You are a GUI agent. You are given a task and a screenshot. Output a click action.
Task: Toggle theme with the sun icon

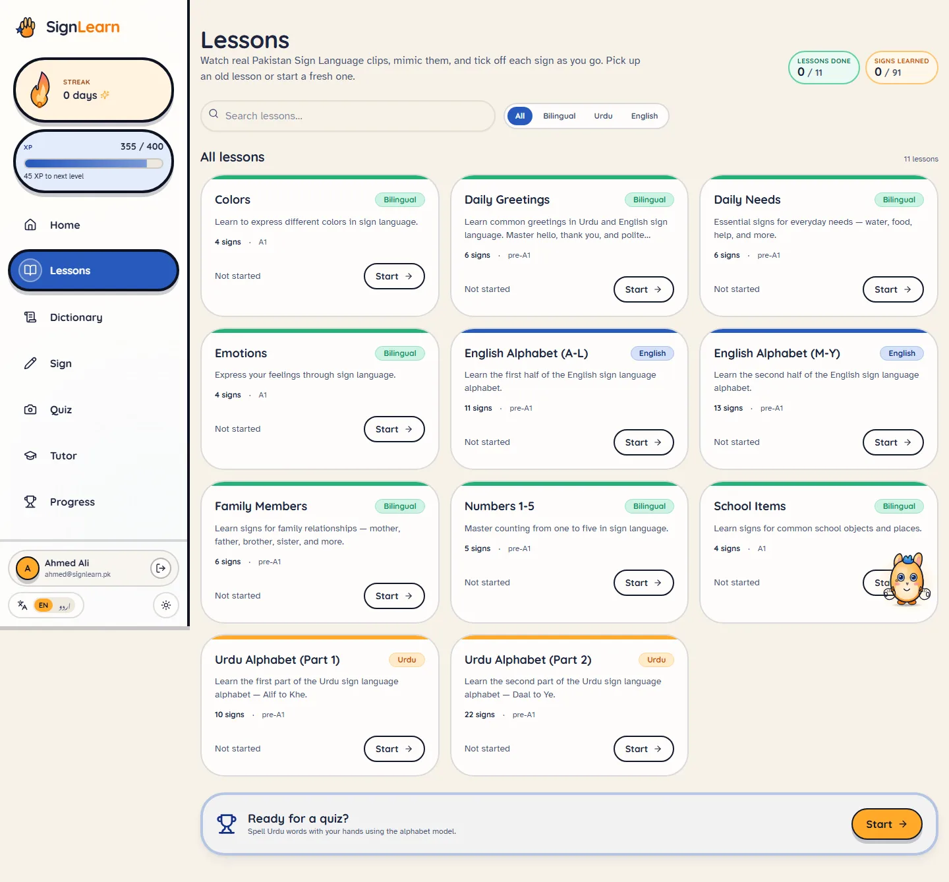166,605
